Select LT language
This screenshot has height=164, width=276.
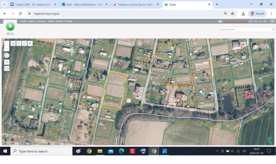(x=251, y=21)
